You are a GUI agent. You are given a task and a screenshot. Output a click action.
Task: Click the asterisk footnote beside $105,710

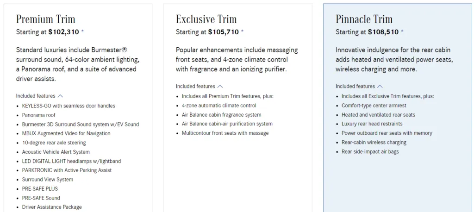[x=243, y=32]
